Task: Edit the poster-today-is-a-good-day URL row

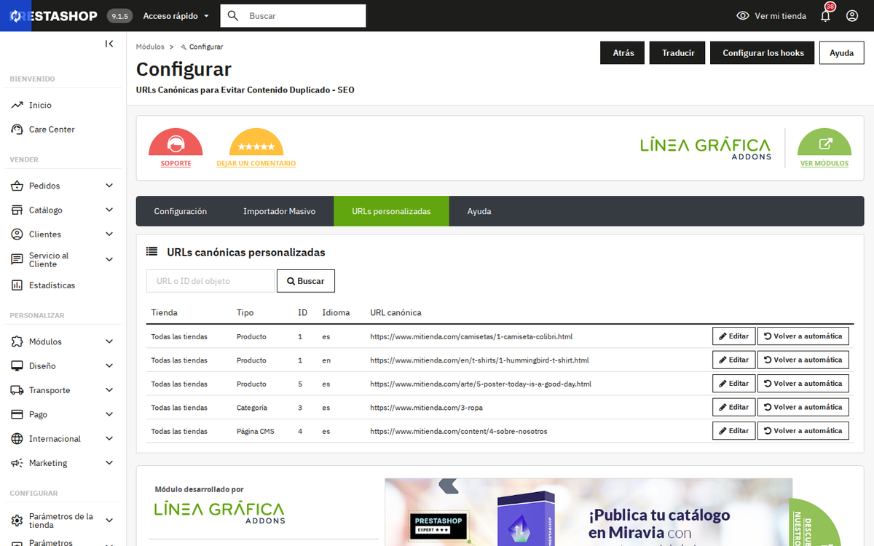Action: click(x=734, y=384)
